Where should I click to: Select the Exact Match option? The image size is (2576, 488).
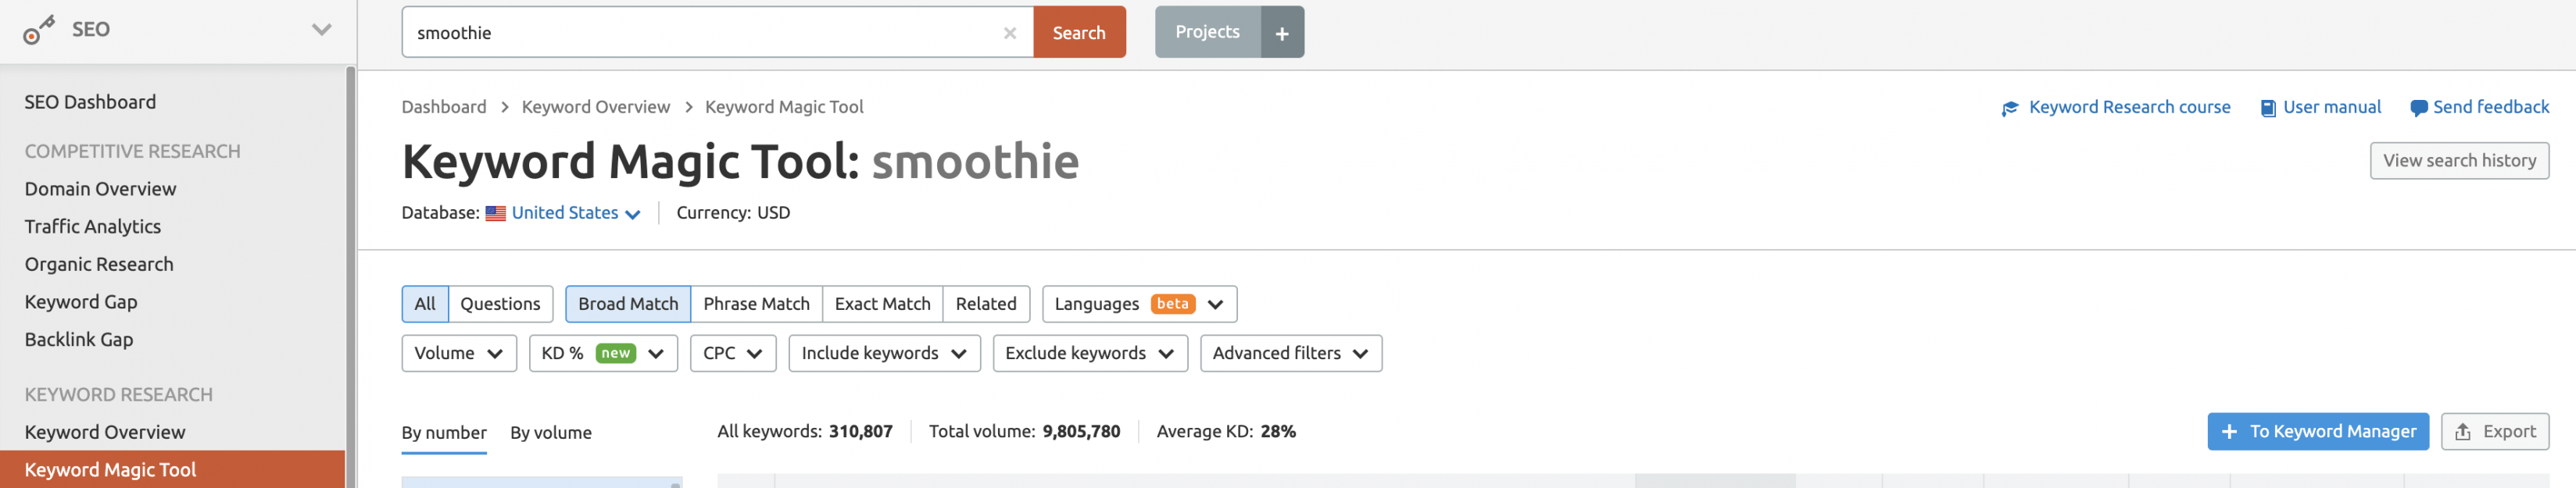(x=882, y=304)
